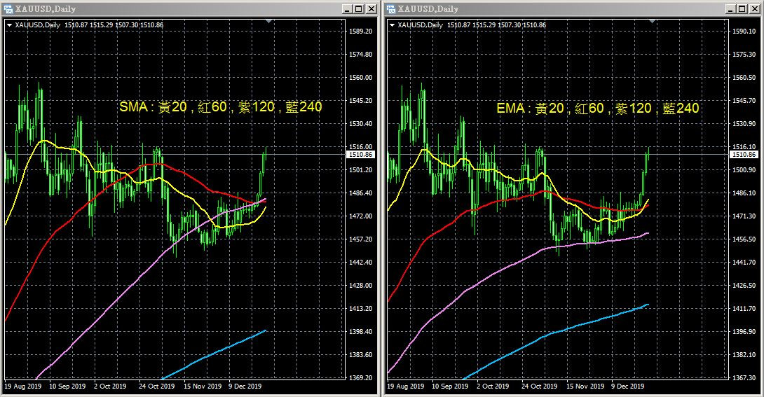Image resolution: width=764 pixels, height=397 pixels.
Task: Click price level 1398.40
Action: coord(360,332)
